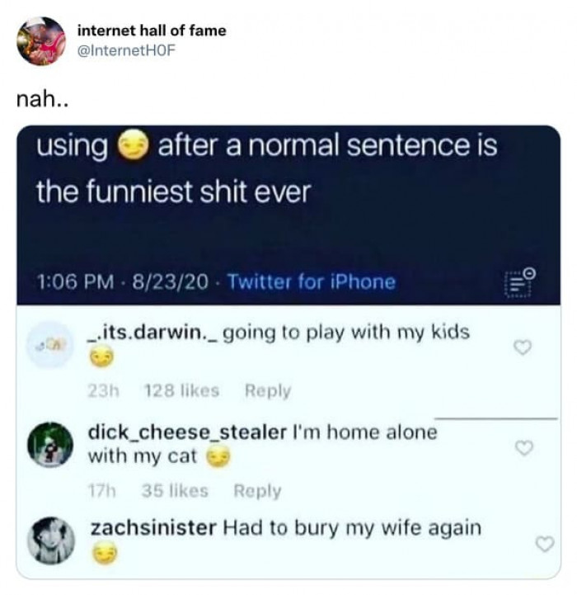This screenshot has width=577, height=595.
Task: Reply to the dick_cheese_stealer comment
Action: [x=257, y=491]
